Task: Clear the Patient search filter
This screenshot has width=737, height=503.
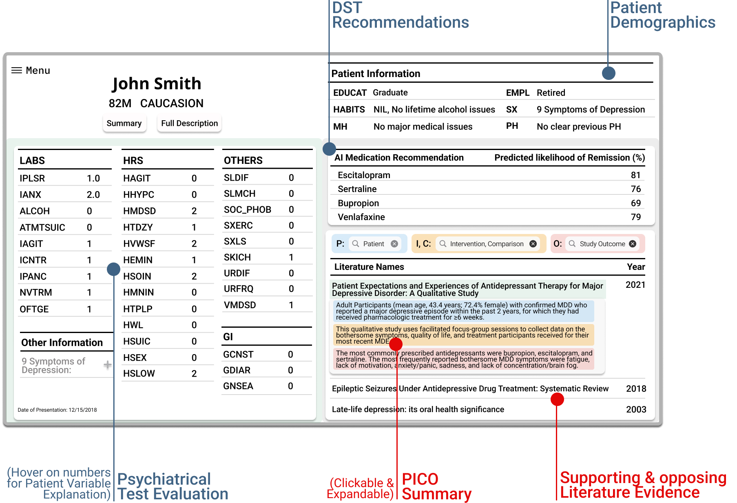Action: click(x=394, y=244)
